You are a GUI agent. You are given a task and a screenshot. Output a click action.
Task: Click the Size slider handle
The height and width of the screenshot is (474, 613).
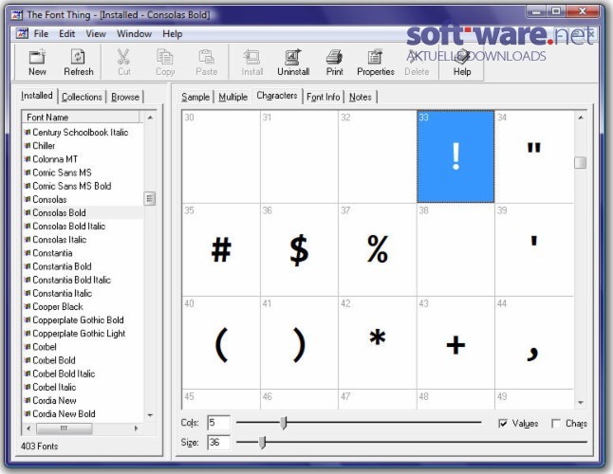pos(263,442)
